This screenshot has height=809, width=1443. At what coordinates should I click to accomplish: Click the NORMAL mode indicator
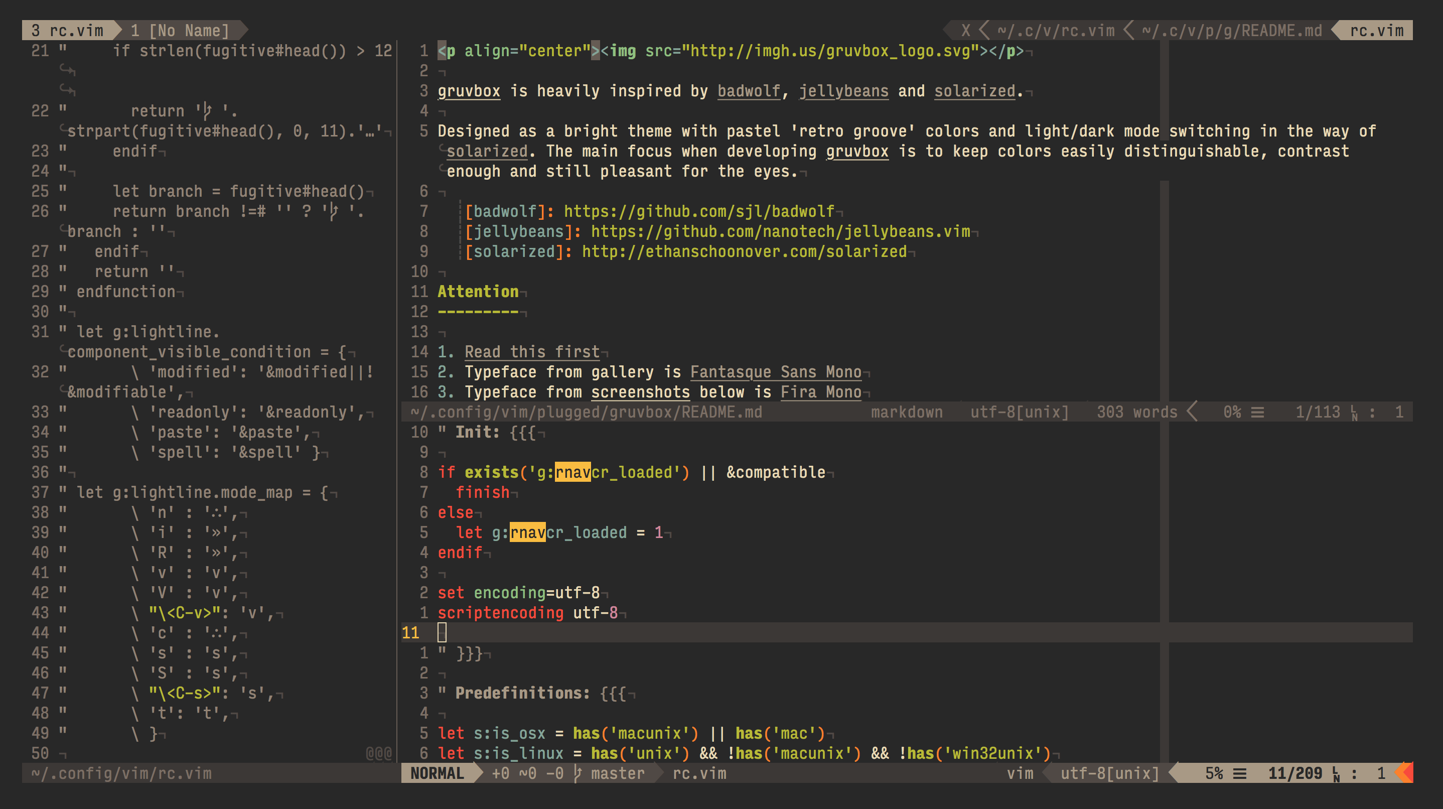click(438, 773)
